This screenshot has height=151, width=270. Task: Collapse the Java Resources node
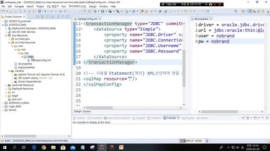(6, 35)
